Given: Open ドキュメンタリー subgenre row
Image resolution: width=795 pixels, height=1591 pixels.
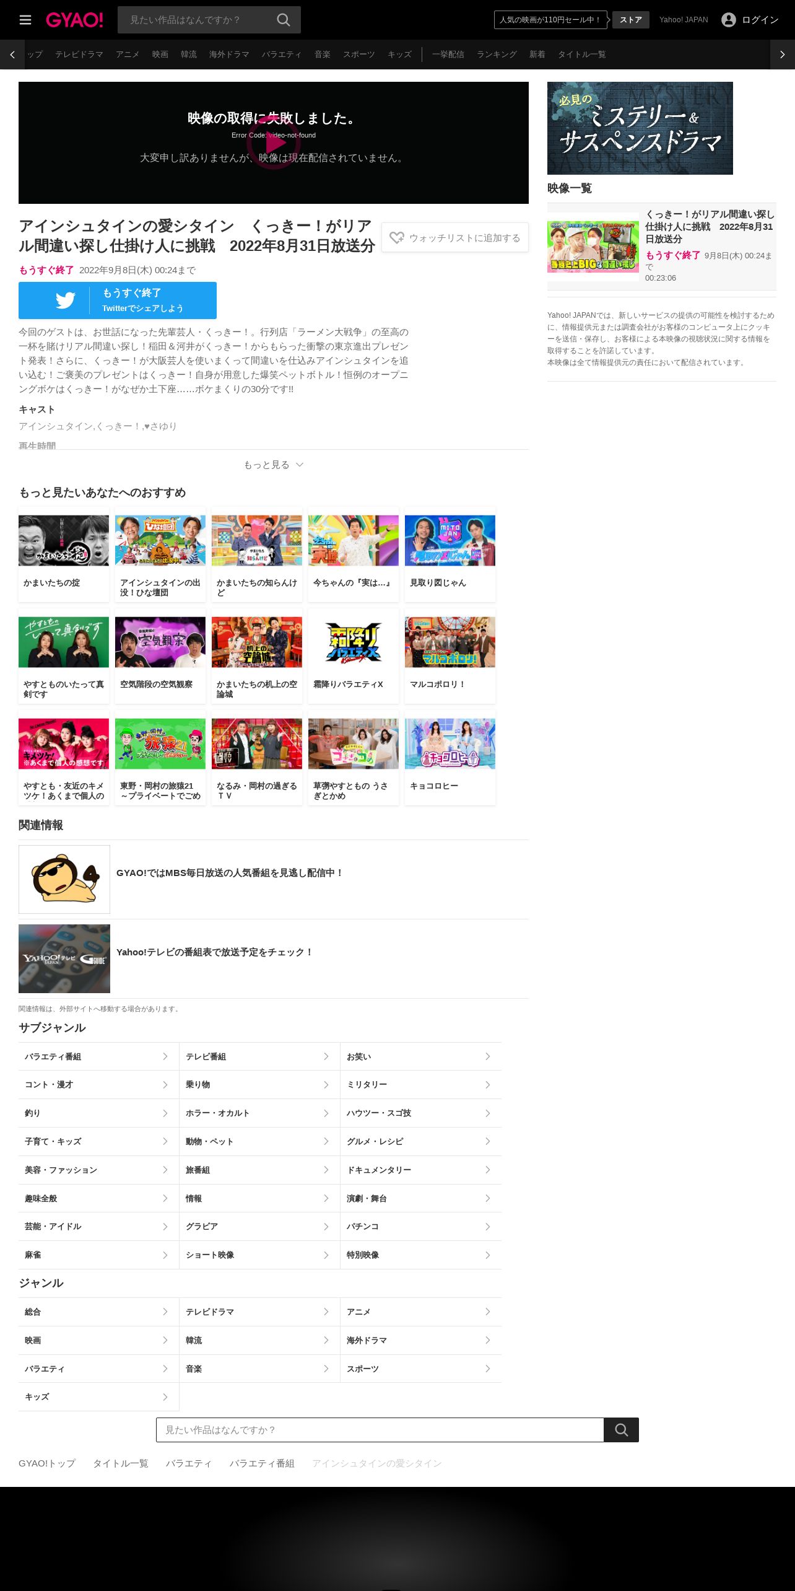Looking at the screenshot, I should tap(421, 1170).
